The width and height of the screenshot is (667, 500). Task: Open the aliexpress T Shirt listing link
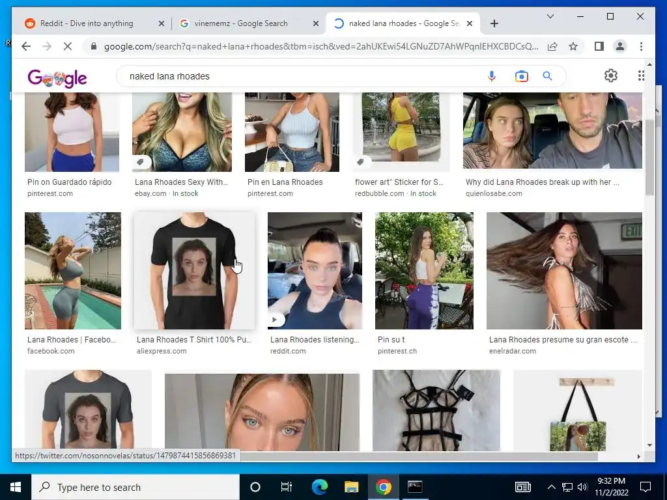tap(194, 340)
